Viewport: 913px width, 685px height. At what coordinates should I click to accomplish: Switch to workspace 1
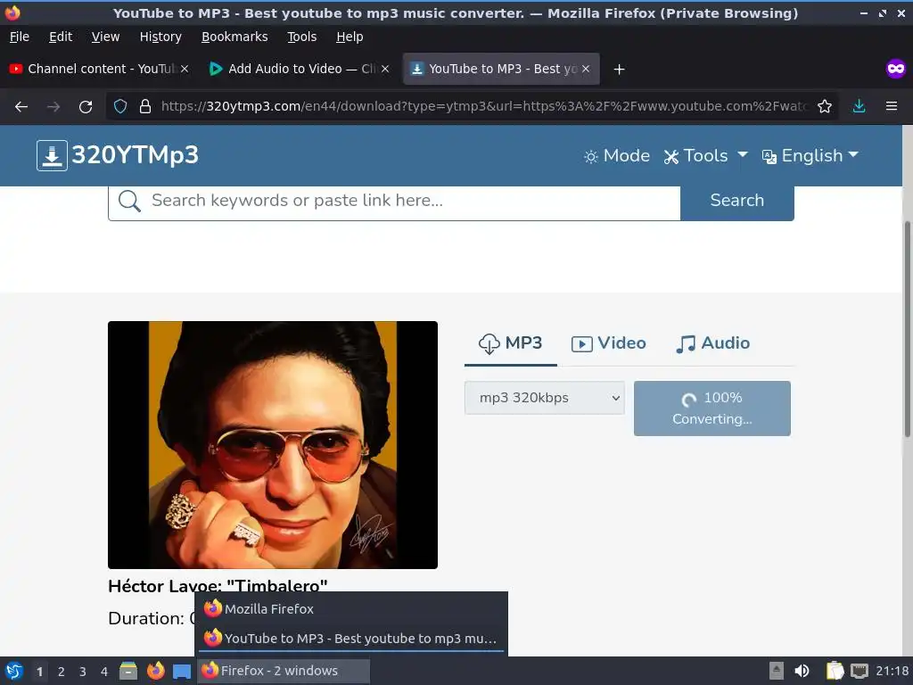39,672
